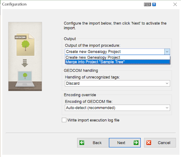This screenshot has width=181, height=157.
Task: Cancel the import configuration
Action: pos(160,143)
